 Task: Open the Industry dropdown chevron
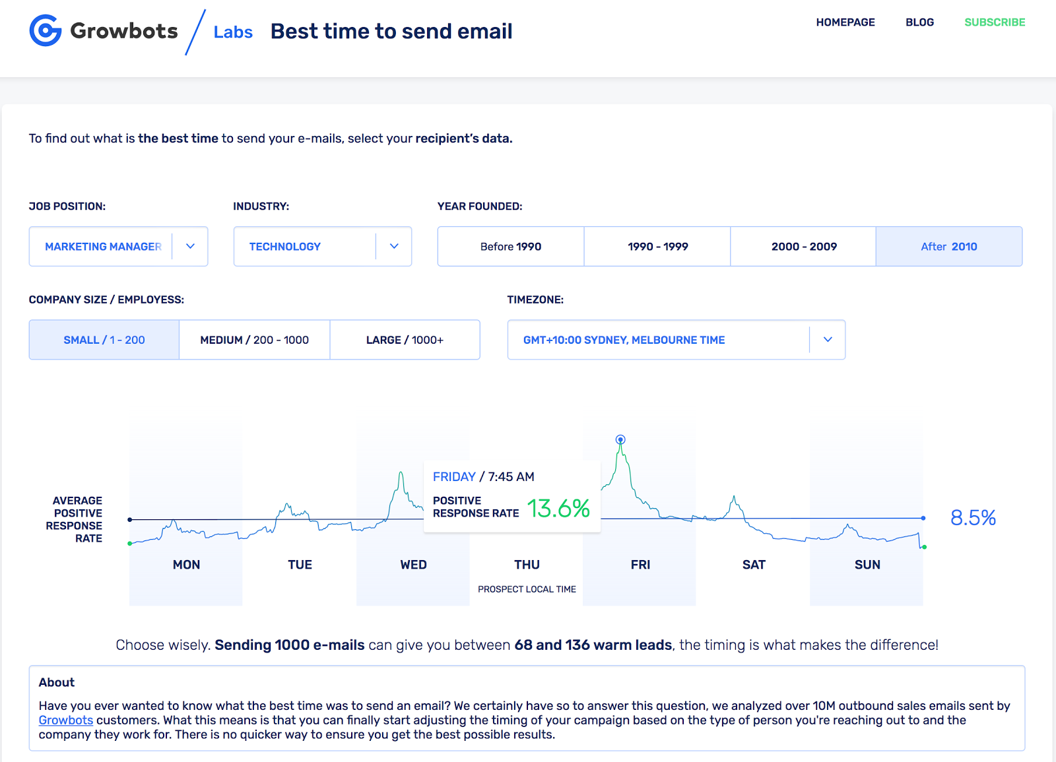click(394, 247)
